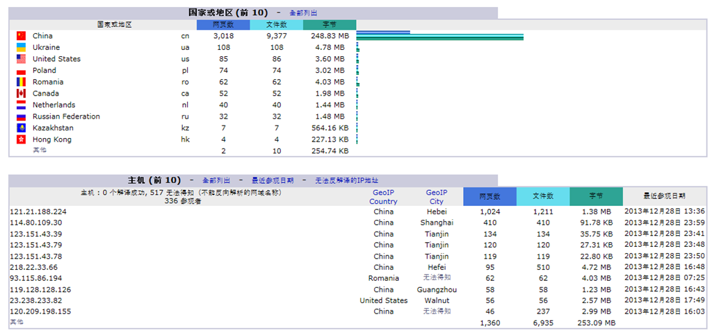Viewport: 712px width, 335px height.
Task: Click the Ukraine flag icon
Action: pyautogui.click(x=21, y=47)
